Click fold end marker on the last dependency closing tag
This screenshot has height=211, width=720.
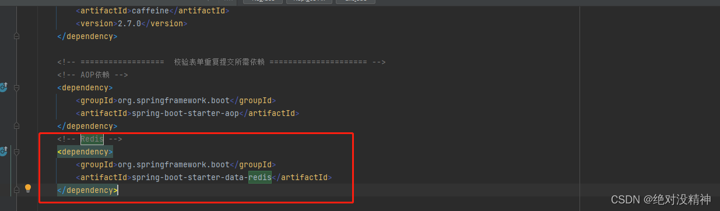pyautogui.click(x=16, y=190)
